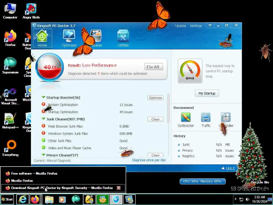Select the '898.9MB' value
This screenshot has width=273, height=205.
click(x=126, y=133)
